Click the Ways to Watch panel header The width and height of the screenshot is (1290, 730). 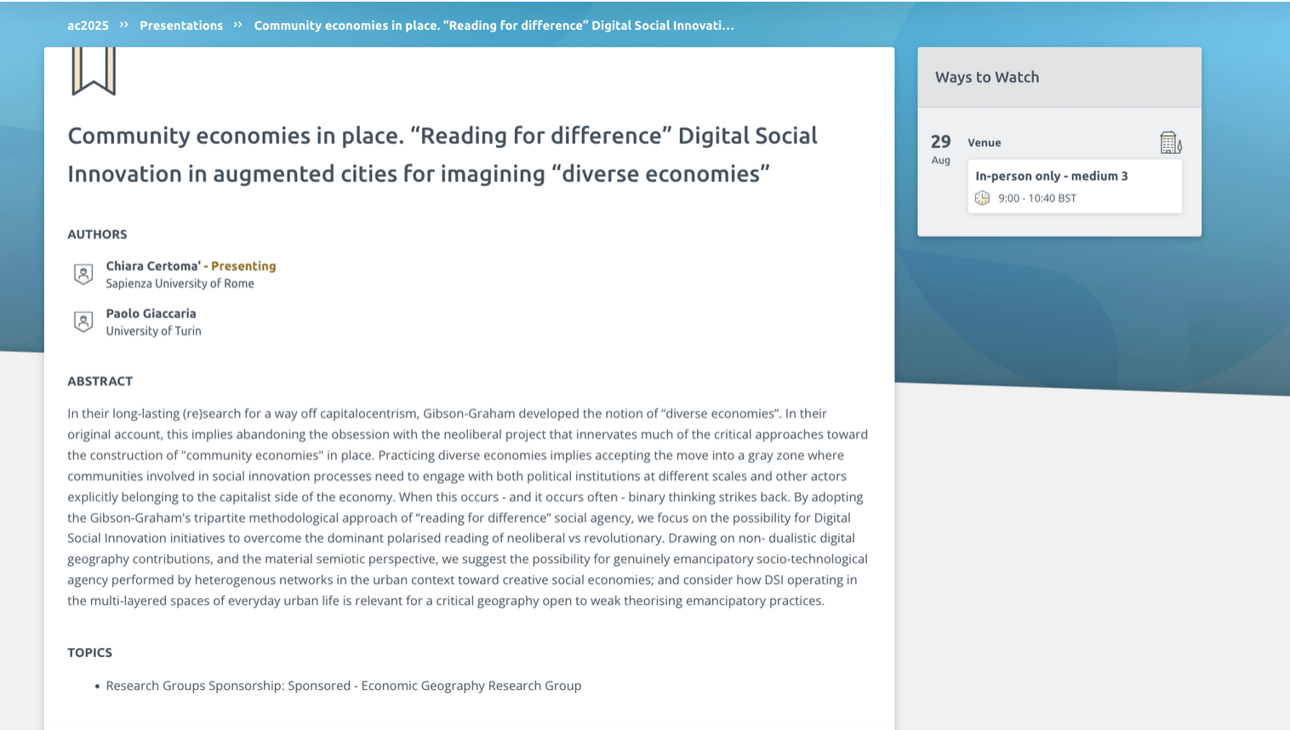(x=987, y=77)
